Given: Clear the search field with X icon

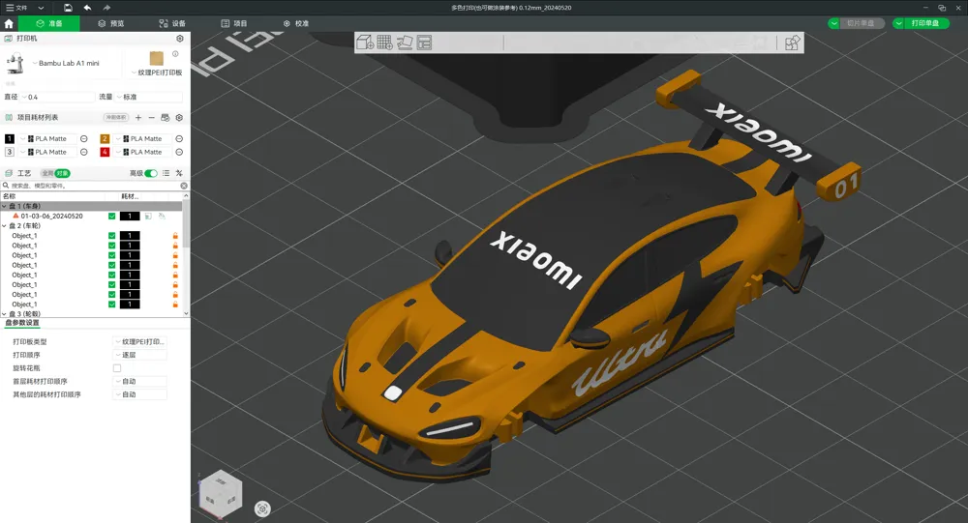Looking at the screenshot, I should (x=184, y=186).
